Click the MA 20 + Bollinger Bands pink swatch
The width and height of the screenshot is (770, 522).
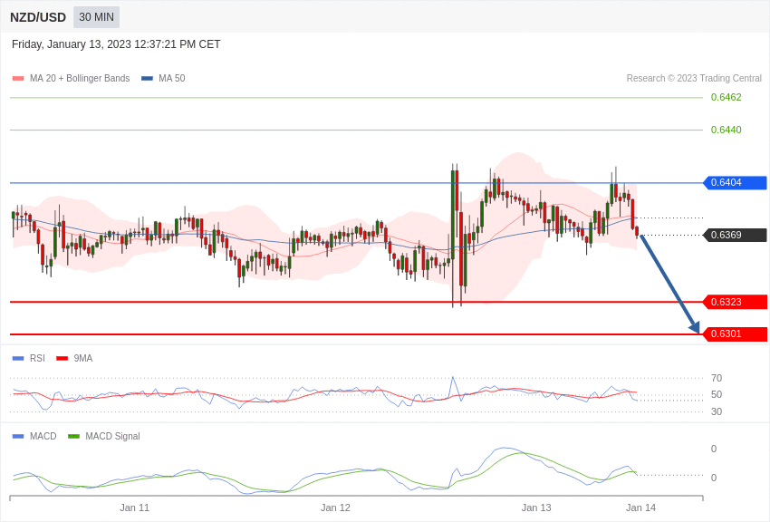(x=18, y=78)
